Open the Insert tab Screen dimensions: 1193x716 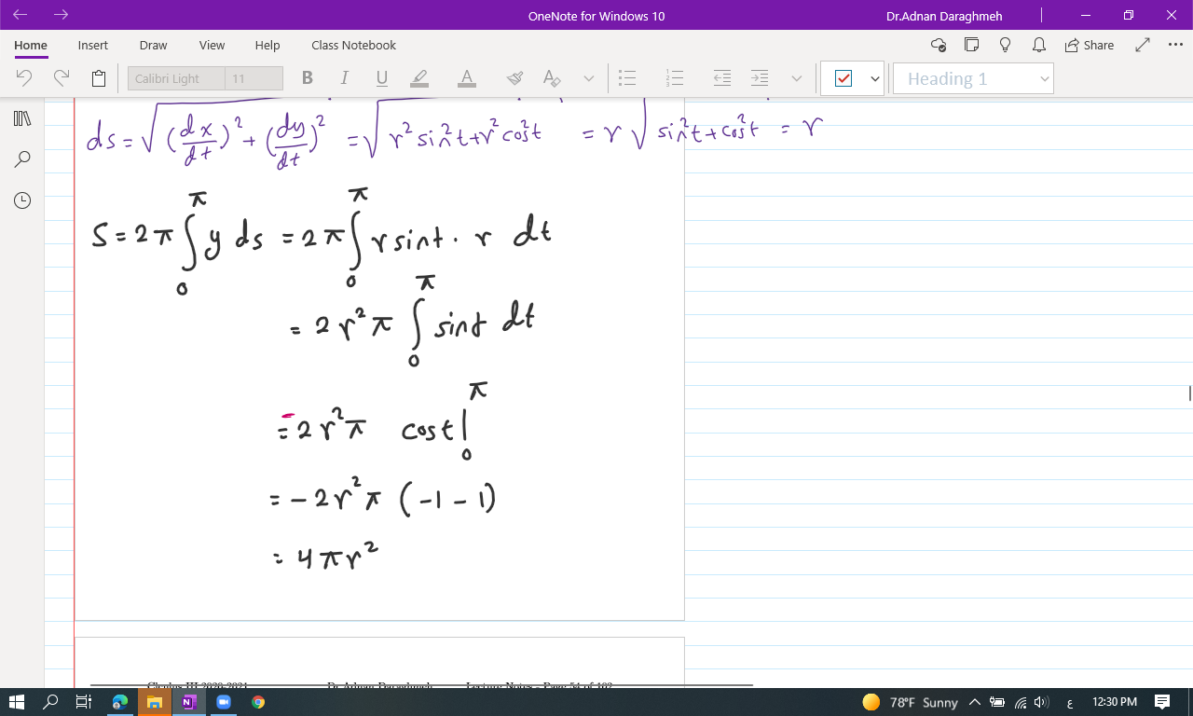pos(93,45)
